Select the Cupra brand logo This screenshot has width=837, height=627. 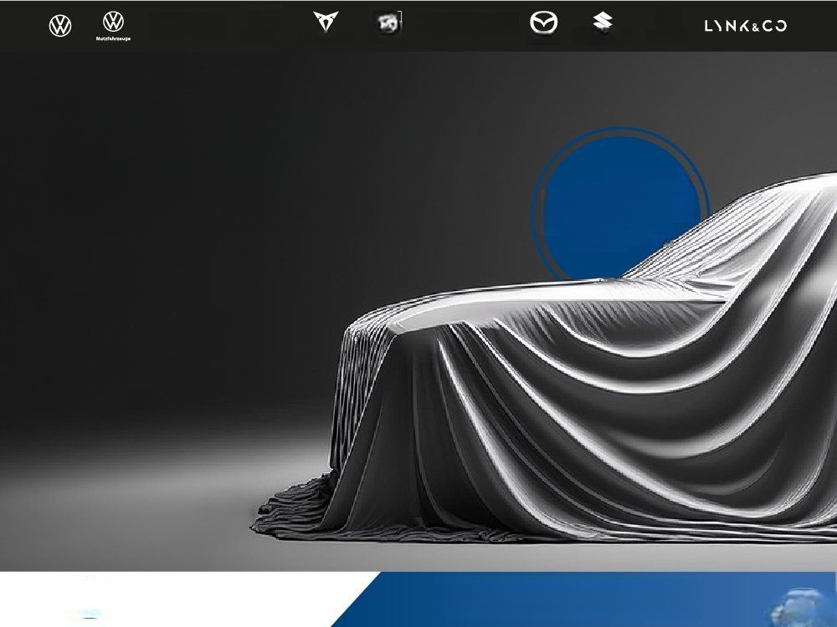pyautogui.click(x=322, y=22)
